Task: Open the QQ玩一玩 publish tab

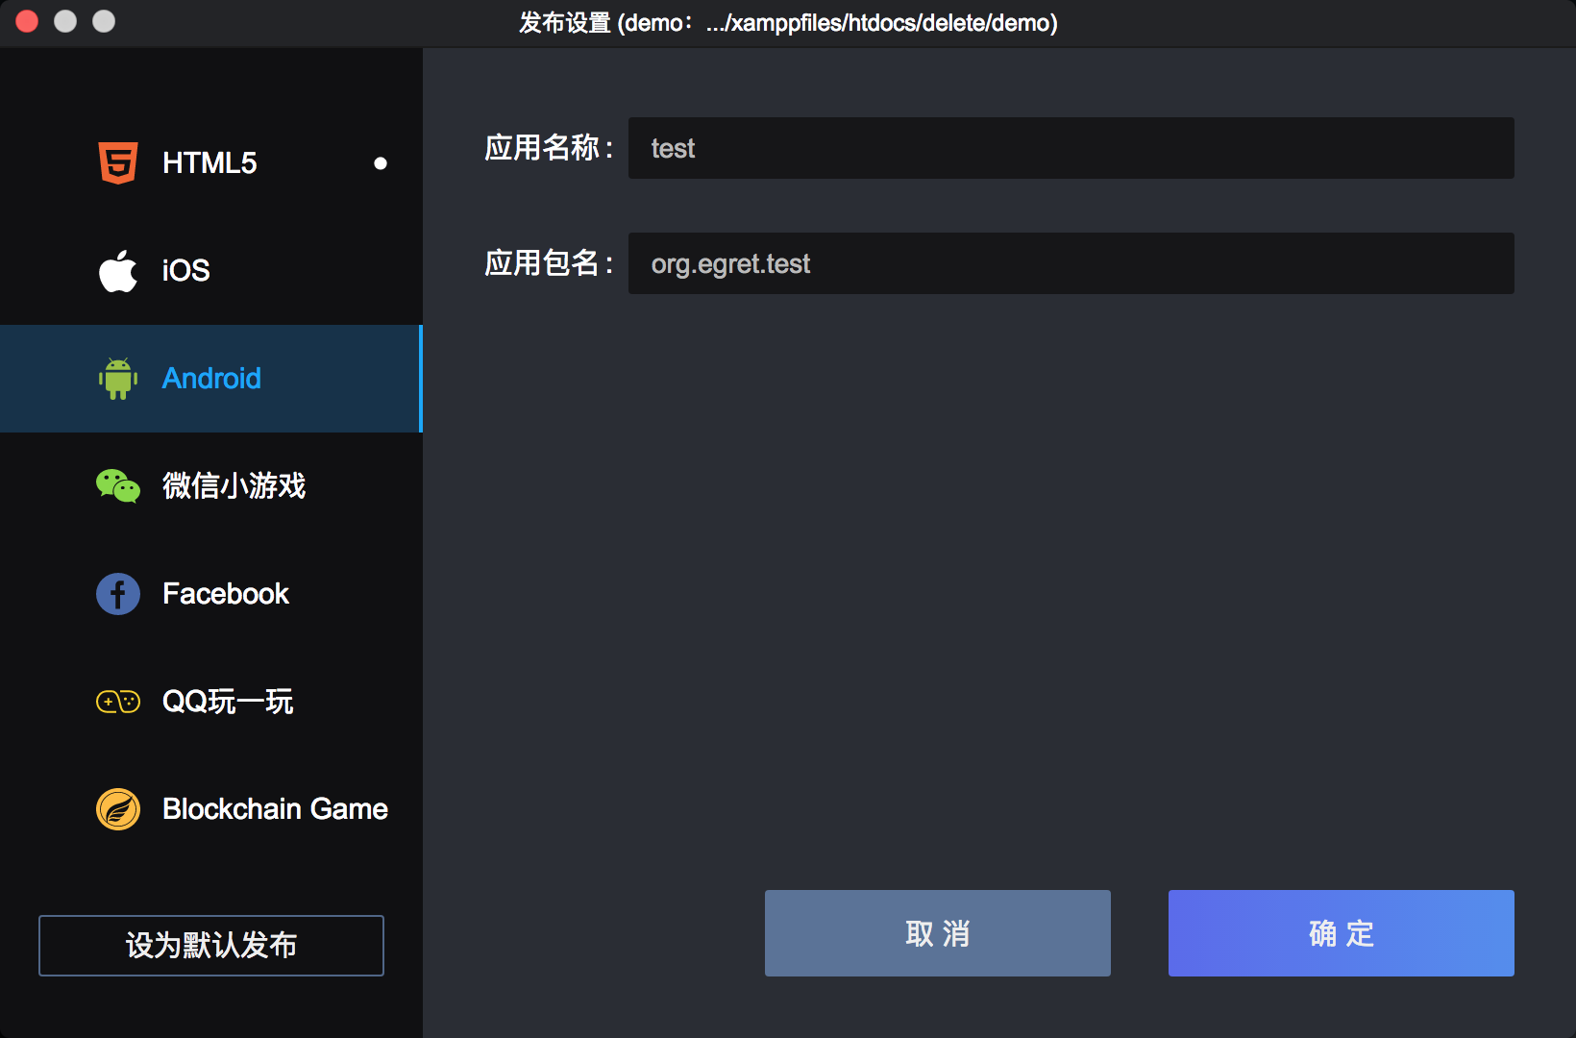Action: pyautogui.click(x=228, y=702)
